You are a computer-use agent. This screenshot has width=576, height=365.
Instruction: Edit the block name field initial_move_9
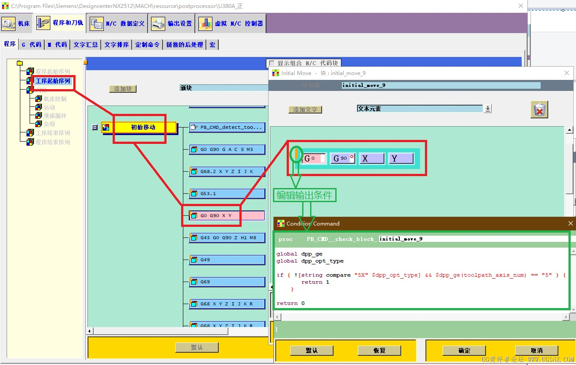(x=441, y=85)
